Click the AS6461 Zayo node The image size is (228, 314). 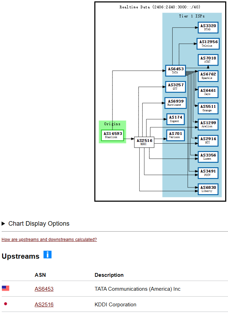208,92
